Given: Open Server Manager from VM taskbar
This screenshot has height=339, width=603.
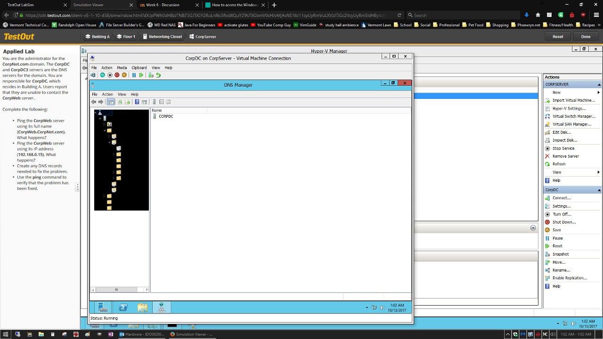Looking at the screenshot, I should (x=103, y=307).
